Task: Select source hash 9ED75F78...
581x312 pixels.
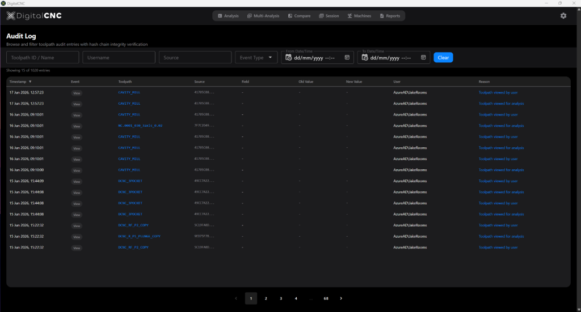Action: (204, 236)
